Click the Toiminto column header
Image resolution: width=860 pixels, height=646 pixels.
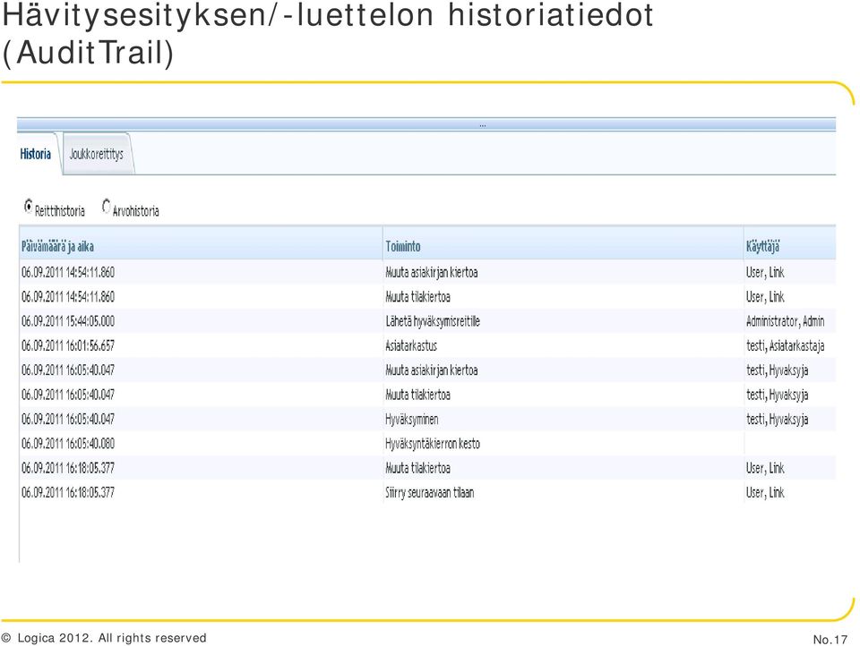coord(403,246)
